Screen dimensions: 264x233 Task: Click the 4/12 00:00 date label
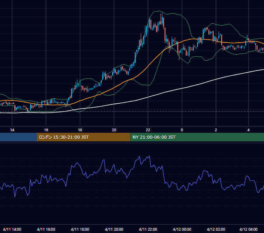[x=182, y=229]
